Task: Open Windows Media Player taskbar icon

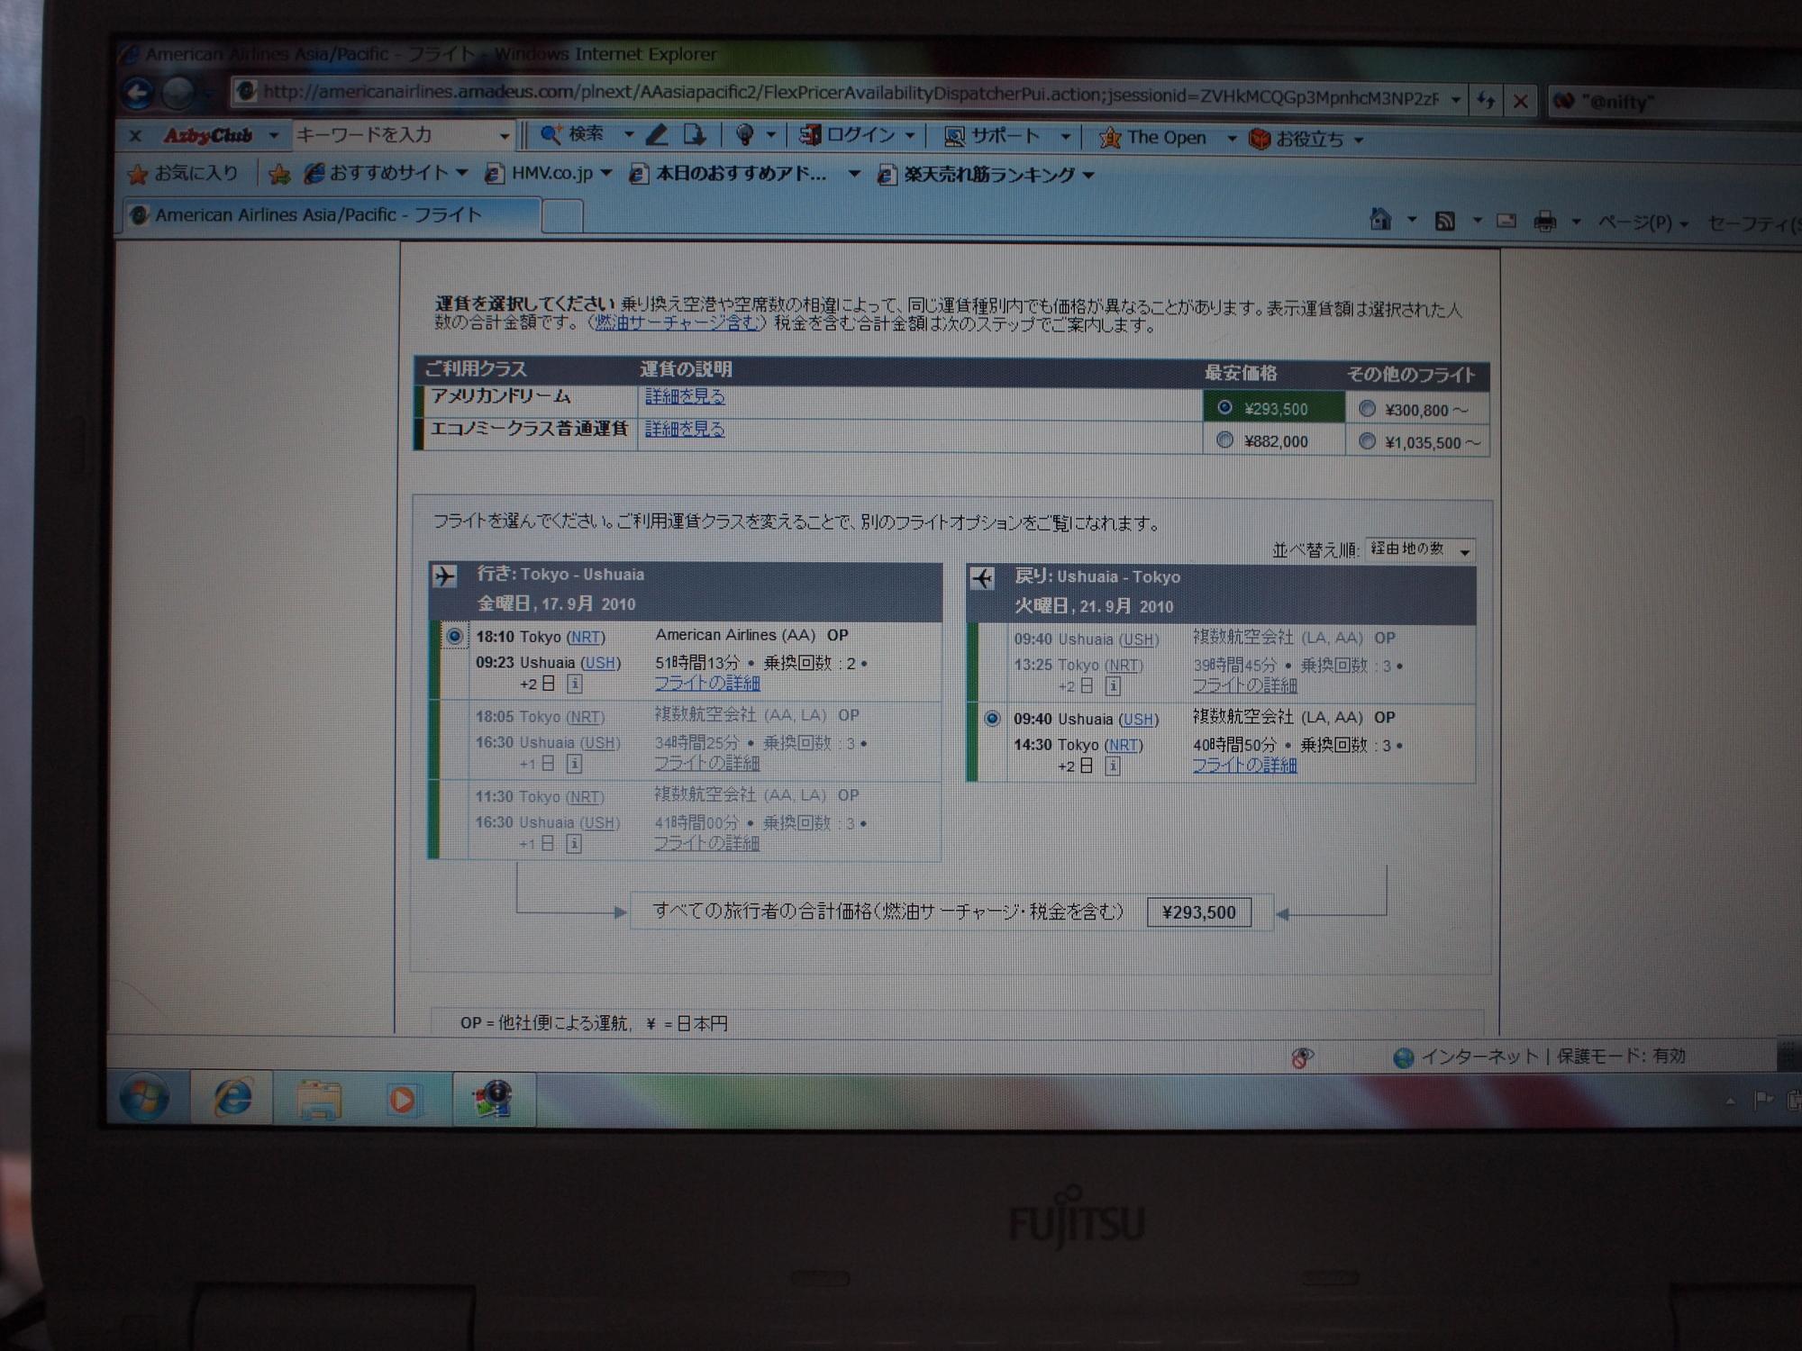Action: click(x=402, y=1100)
